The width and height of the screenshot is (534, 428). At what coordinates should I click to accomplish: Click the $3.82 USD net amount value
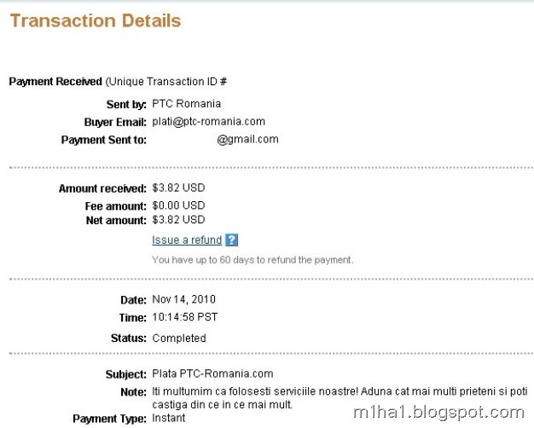coord(178,220)
